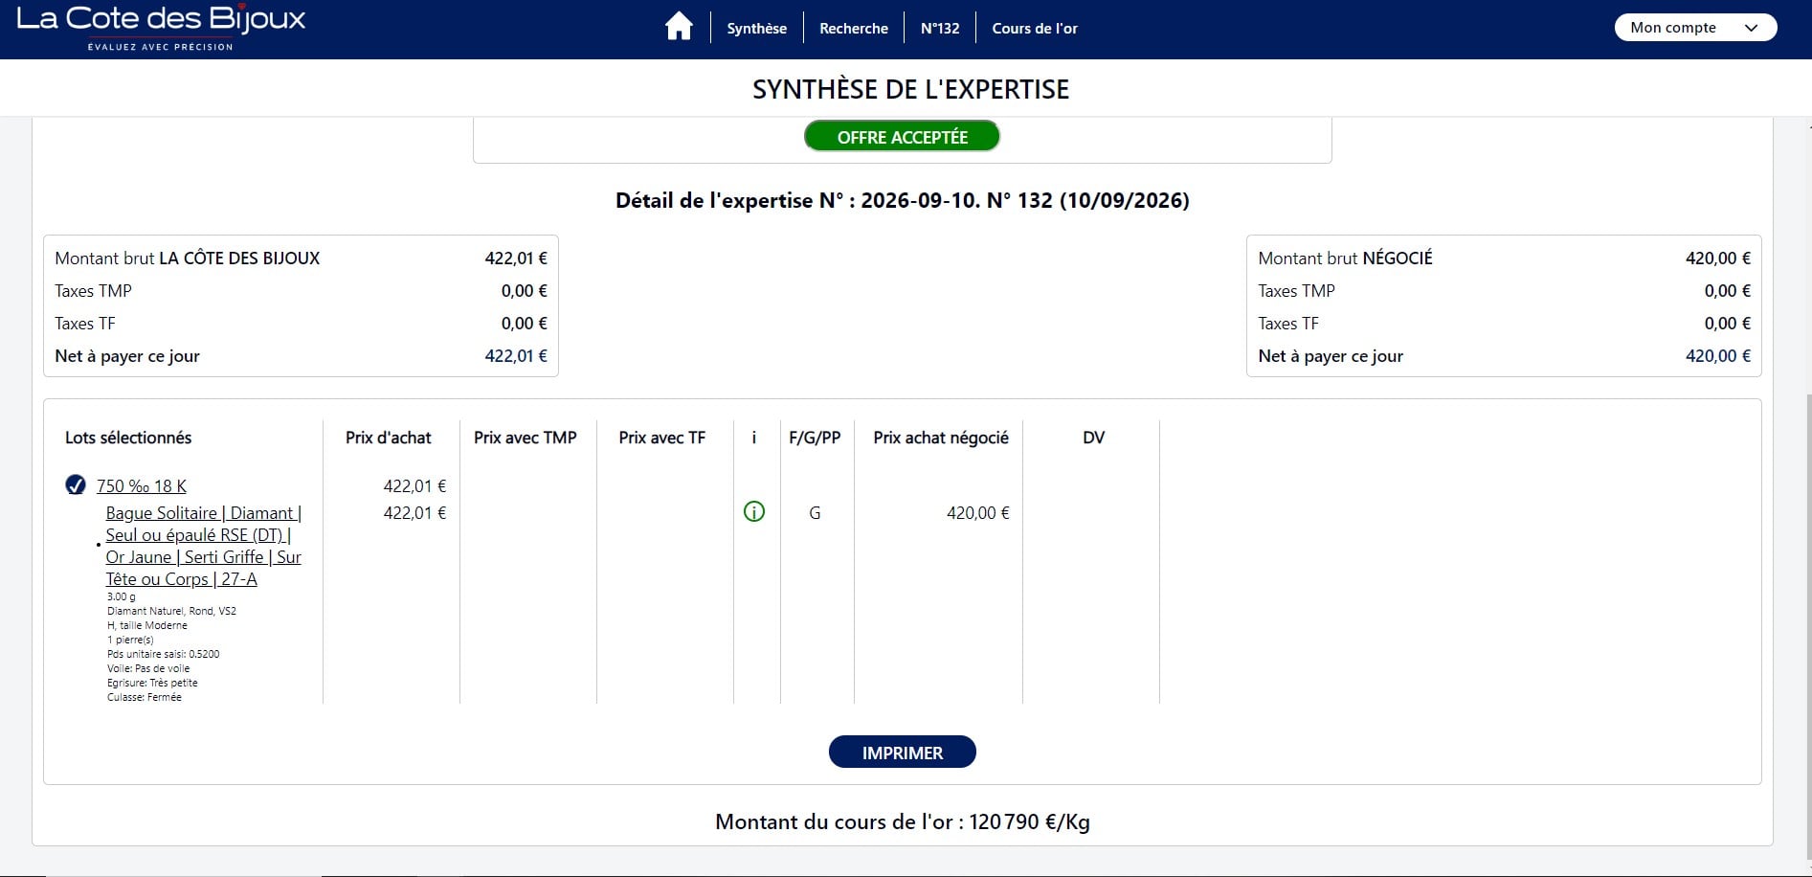This screenshot has width=1812, height=877.
Task: Click the Net à payer 422,01 € amount
Action: pyautogui.click(x=516, y=356)
